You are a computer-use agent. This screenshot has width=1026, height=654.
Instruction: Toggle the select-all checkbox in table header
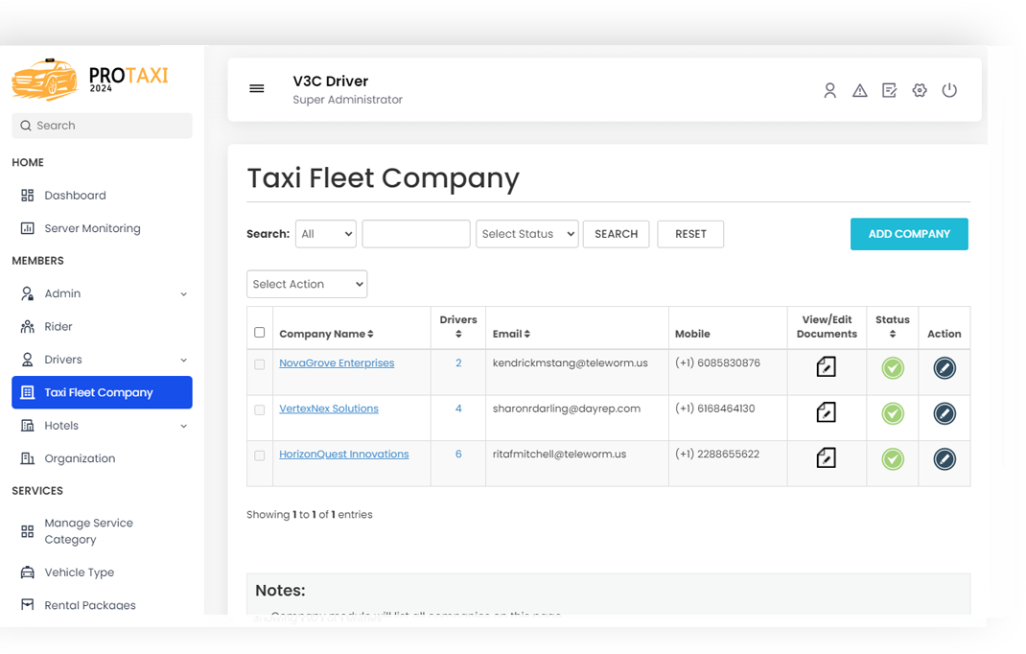point(260,333)
